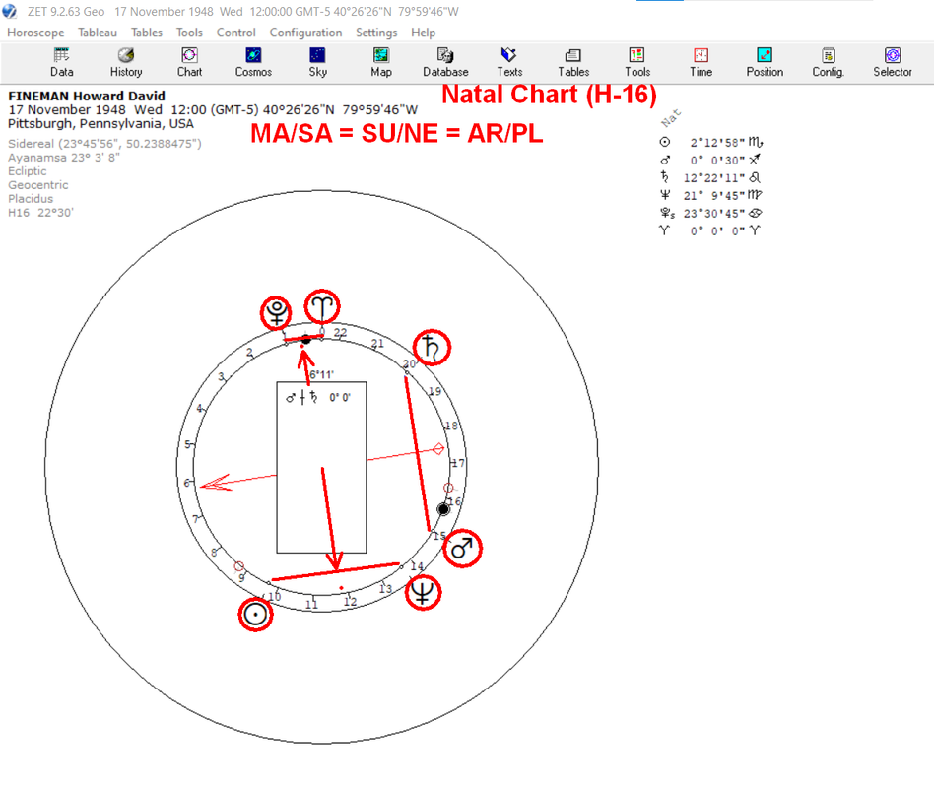Open the Data toolbar button
934x788 pixels.
61,62
